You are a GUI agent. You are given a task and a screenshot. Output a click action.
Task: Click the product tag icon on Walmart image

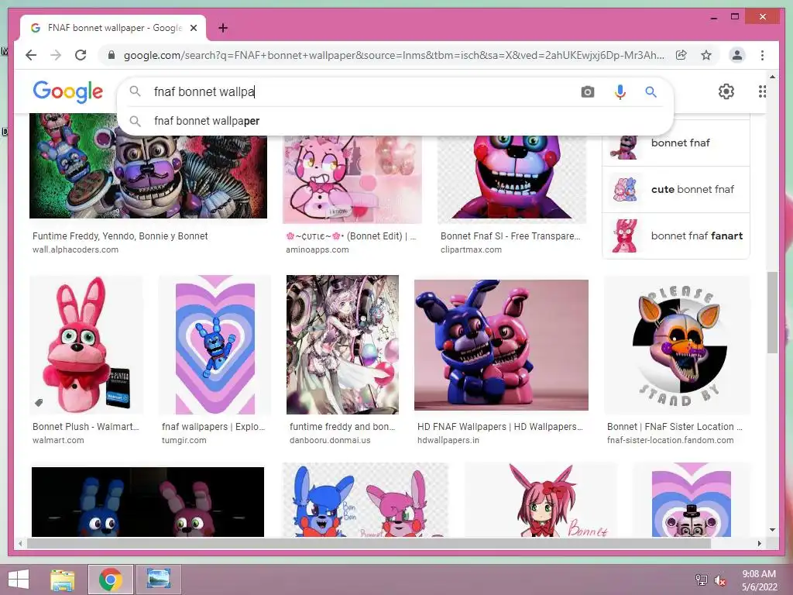coord(39,403)
